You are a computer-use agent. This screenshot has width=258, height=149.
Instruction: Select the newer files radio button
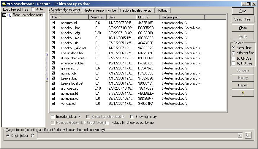233,47
